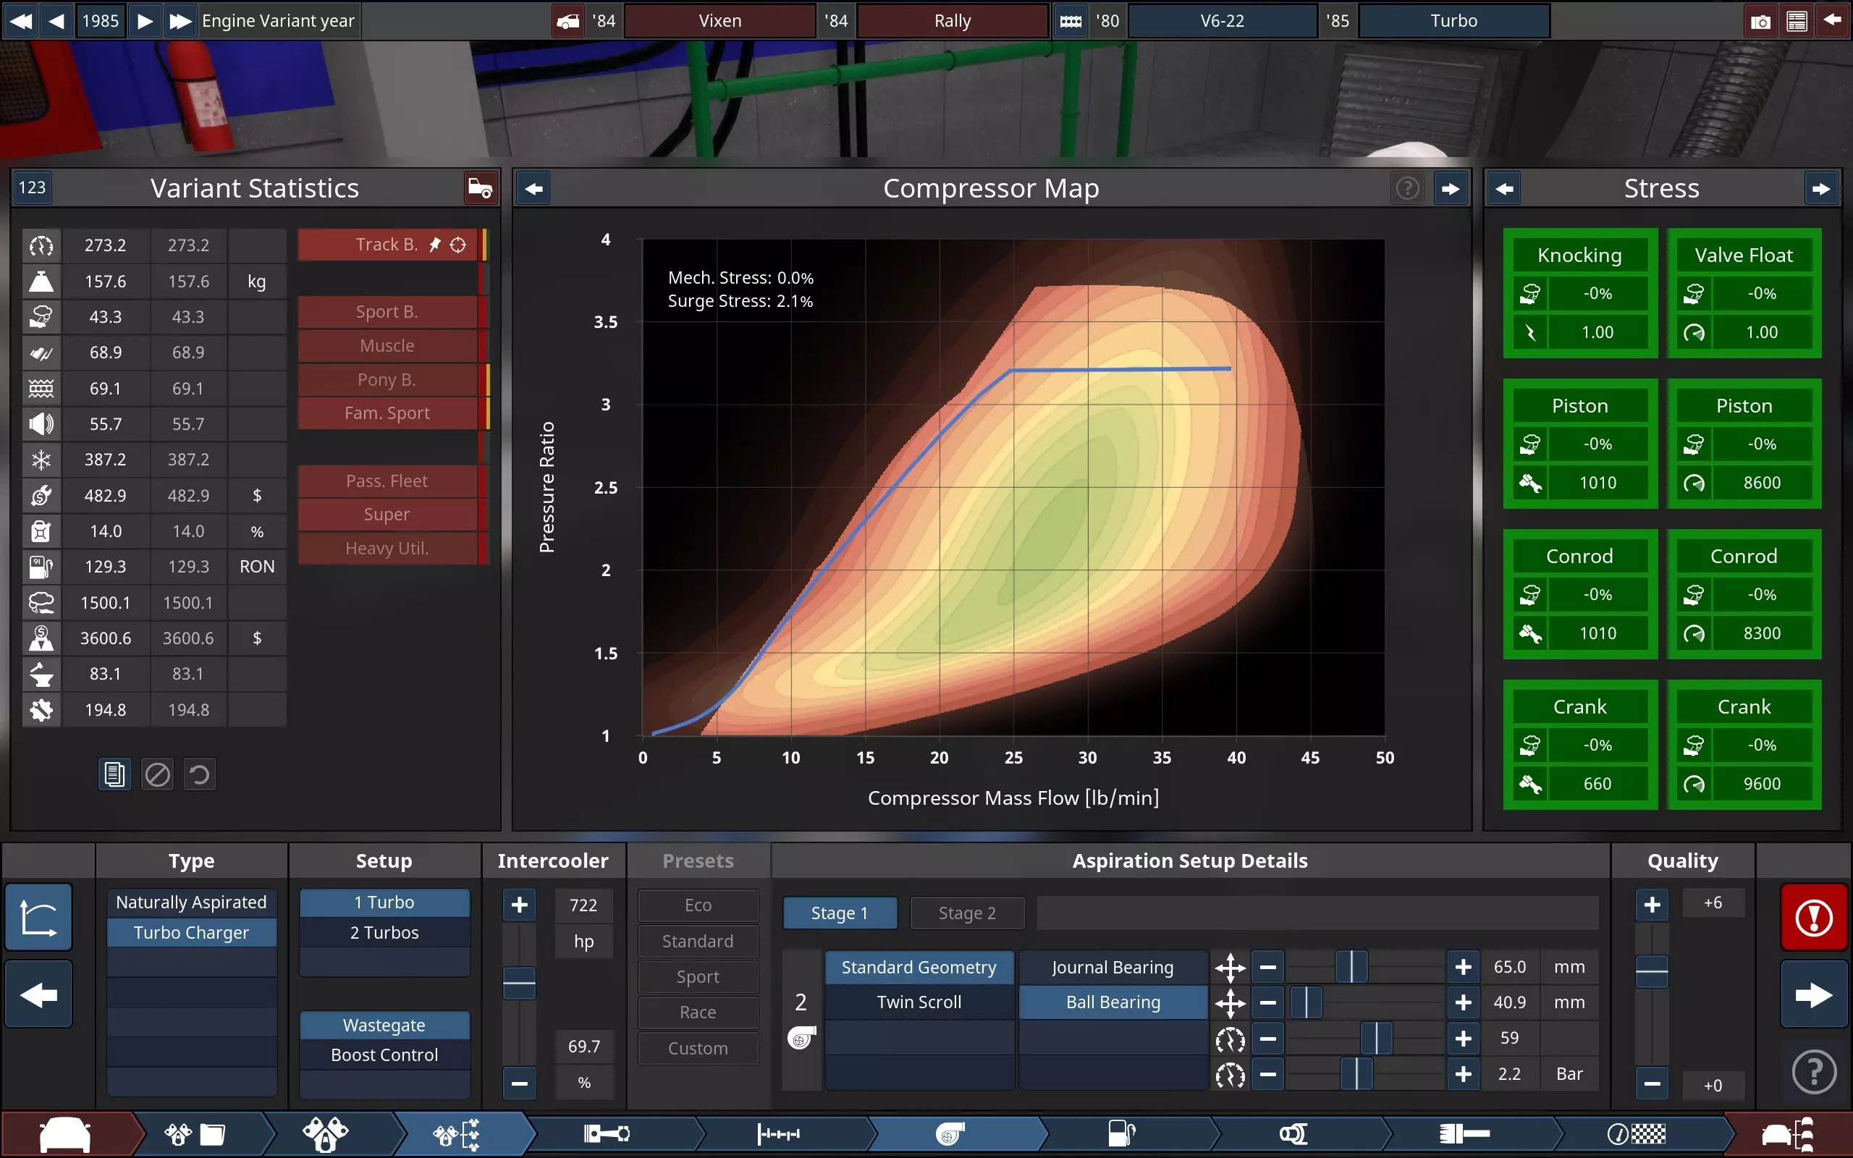The height and width of the screenshot is (1158, 1853).
Task: Go to the exhaust muffler tab
Action: coord(1464,1134)
